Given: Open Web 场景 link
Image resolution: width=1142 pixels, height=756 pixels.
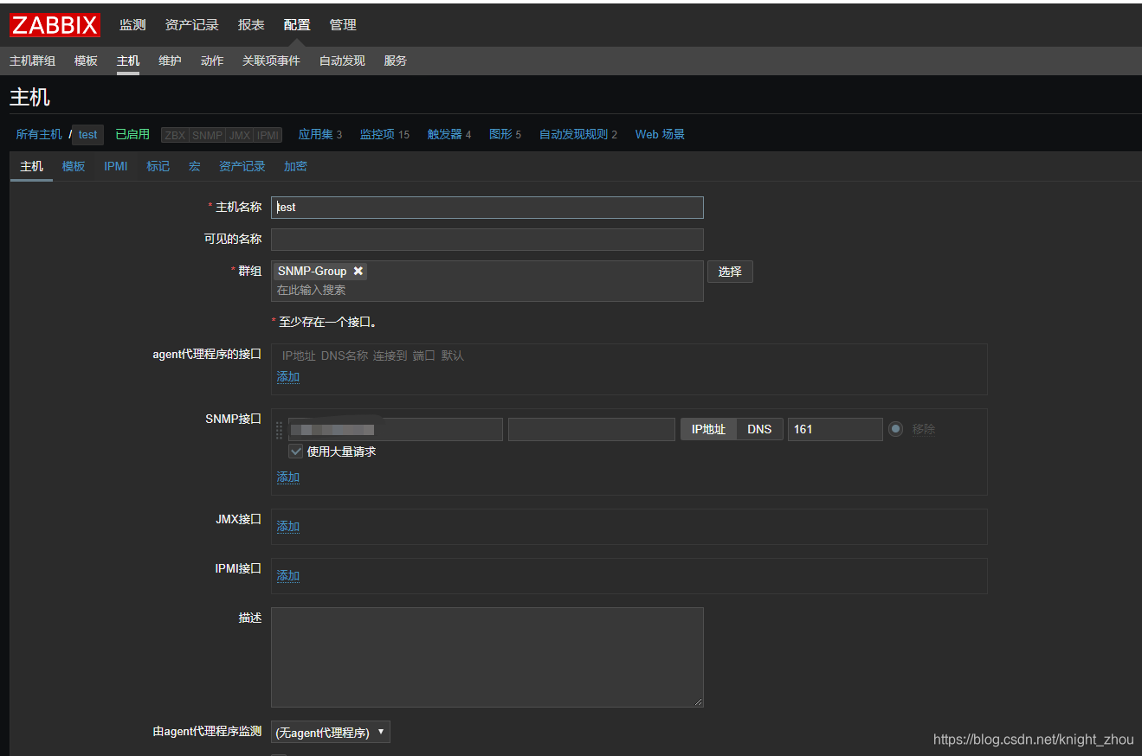Looking at the screenshot, I should [660, 134].
